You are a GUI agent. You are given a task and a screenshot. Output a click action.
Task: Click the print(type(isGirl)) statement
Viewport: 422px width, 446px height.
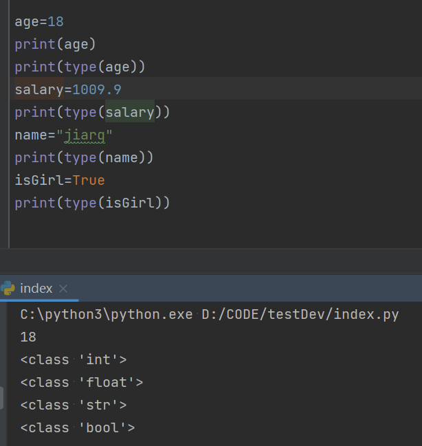click(x=92, y=203)
